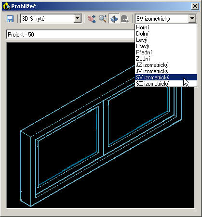Open the 3D Skryté visual style dropdown
Viewport: 202px width, 217px height.
click(78, 19)
